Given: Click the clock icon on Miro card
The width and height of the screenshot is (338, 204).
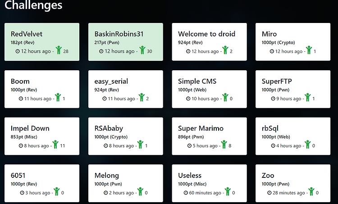Looking at the screenshot, I should click(272, 51).
